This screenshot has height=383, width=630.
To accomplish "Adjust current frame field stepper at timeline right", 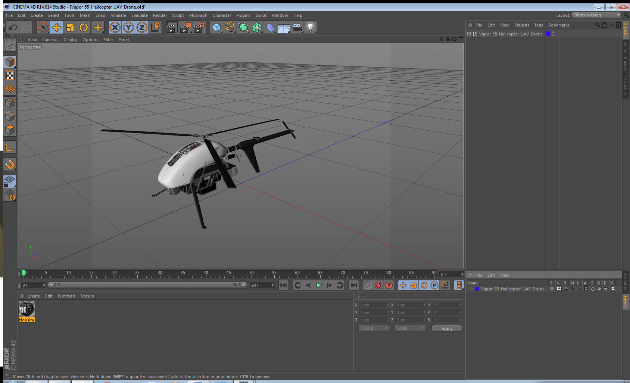I will tap(462, 274).
